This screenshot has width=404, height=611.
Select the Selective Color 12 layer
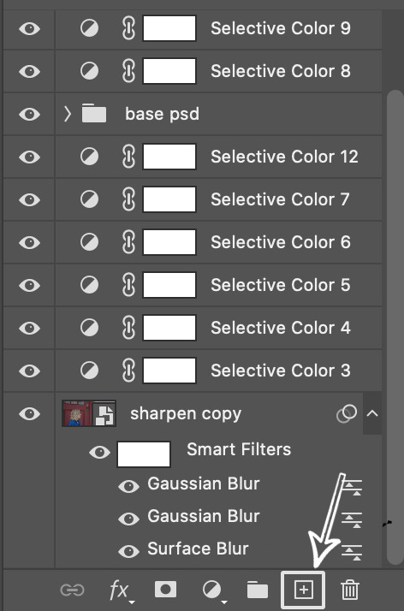218,157
